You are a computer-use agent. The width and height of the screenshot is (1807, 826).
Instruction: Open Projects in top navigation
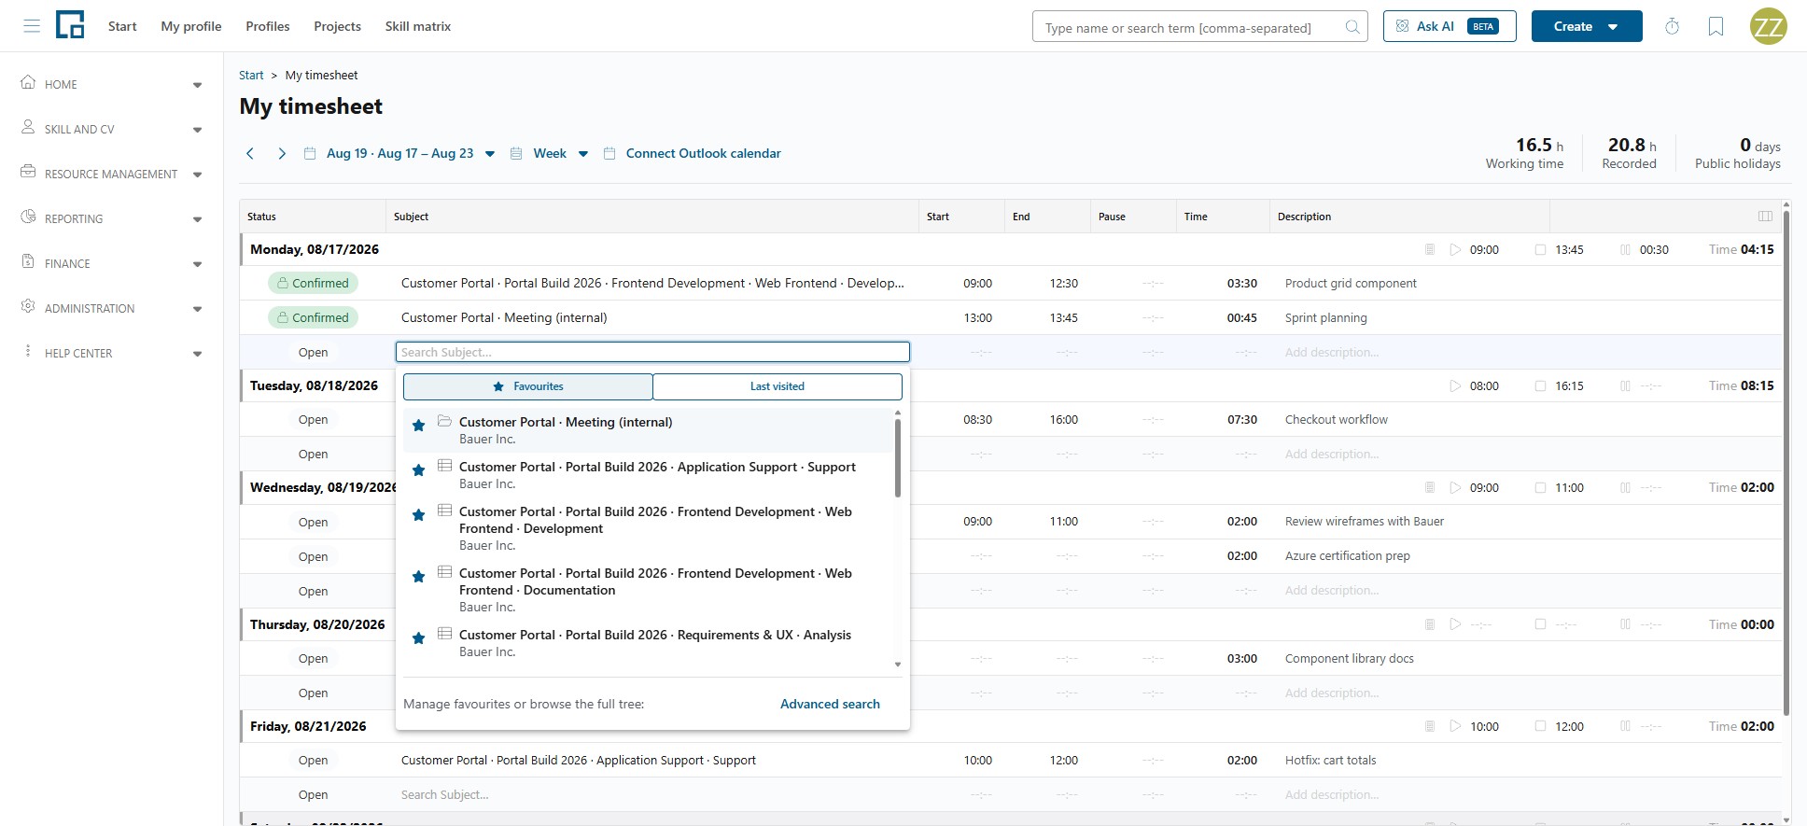[337, 26]
